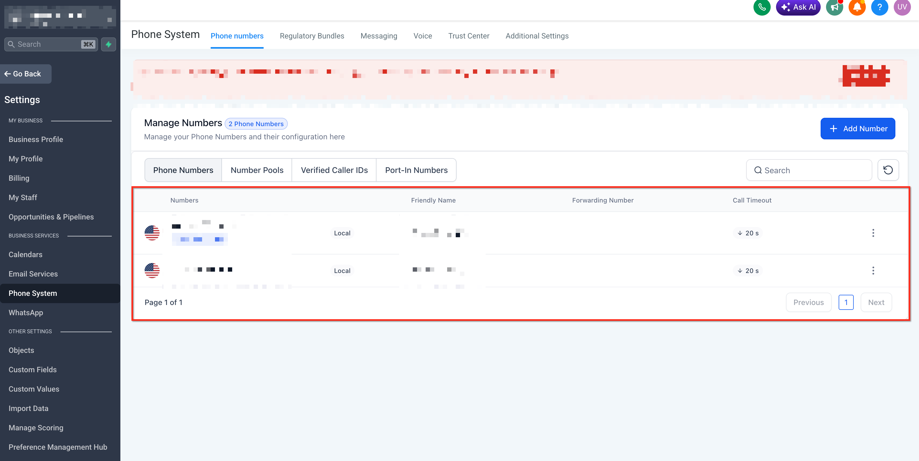Switch to Voice tab
The height and width of the screenshot is (461, 919).
[423, 36]
